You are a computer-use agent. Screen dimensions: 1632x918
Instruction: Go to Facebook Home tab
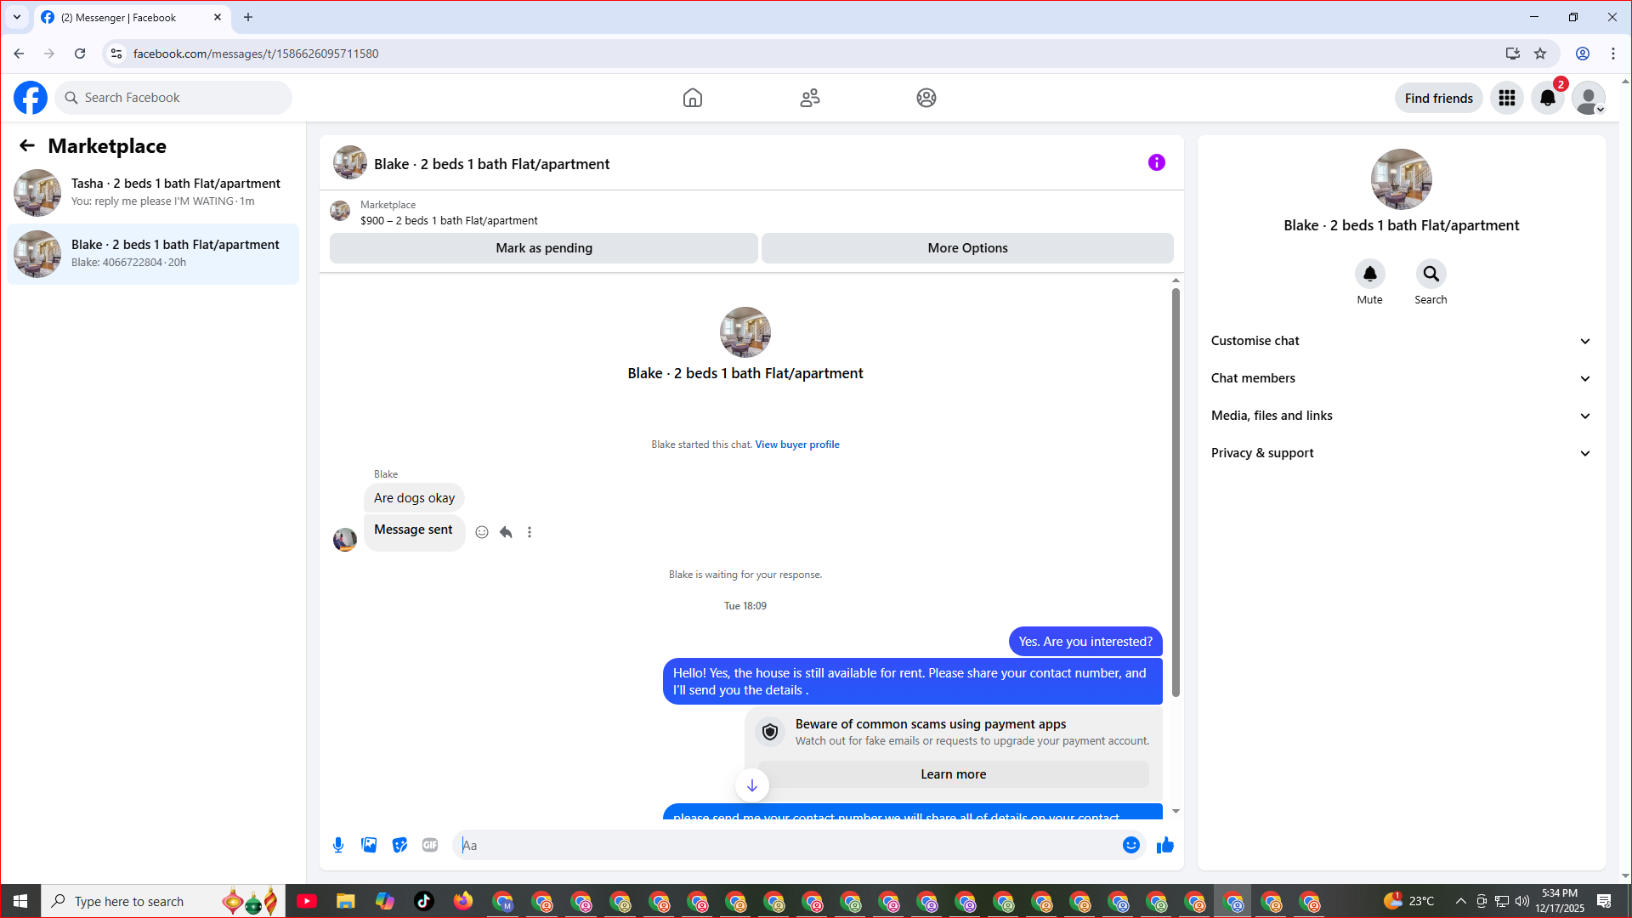coord(693,98)
